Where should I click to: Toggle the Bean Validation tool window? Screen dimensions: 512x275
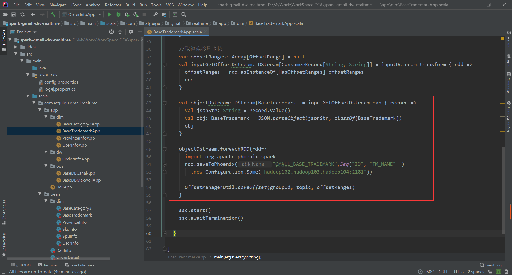(509, 116)
